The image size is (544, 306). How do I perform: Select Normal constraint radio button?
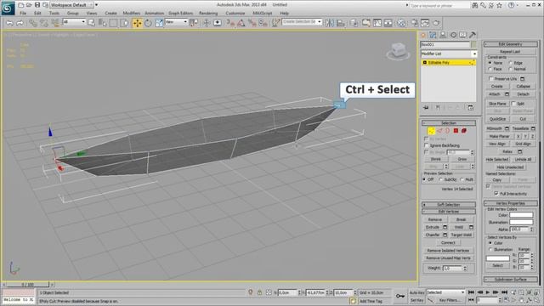511,69
